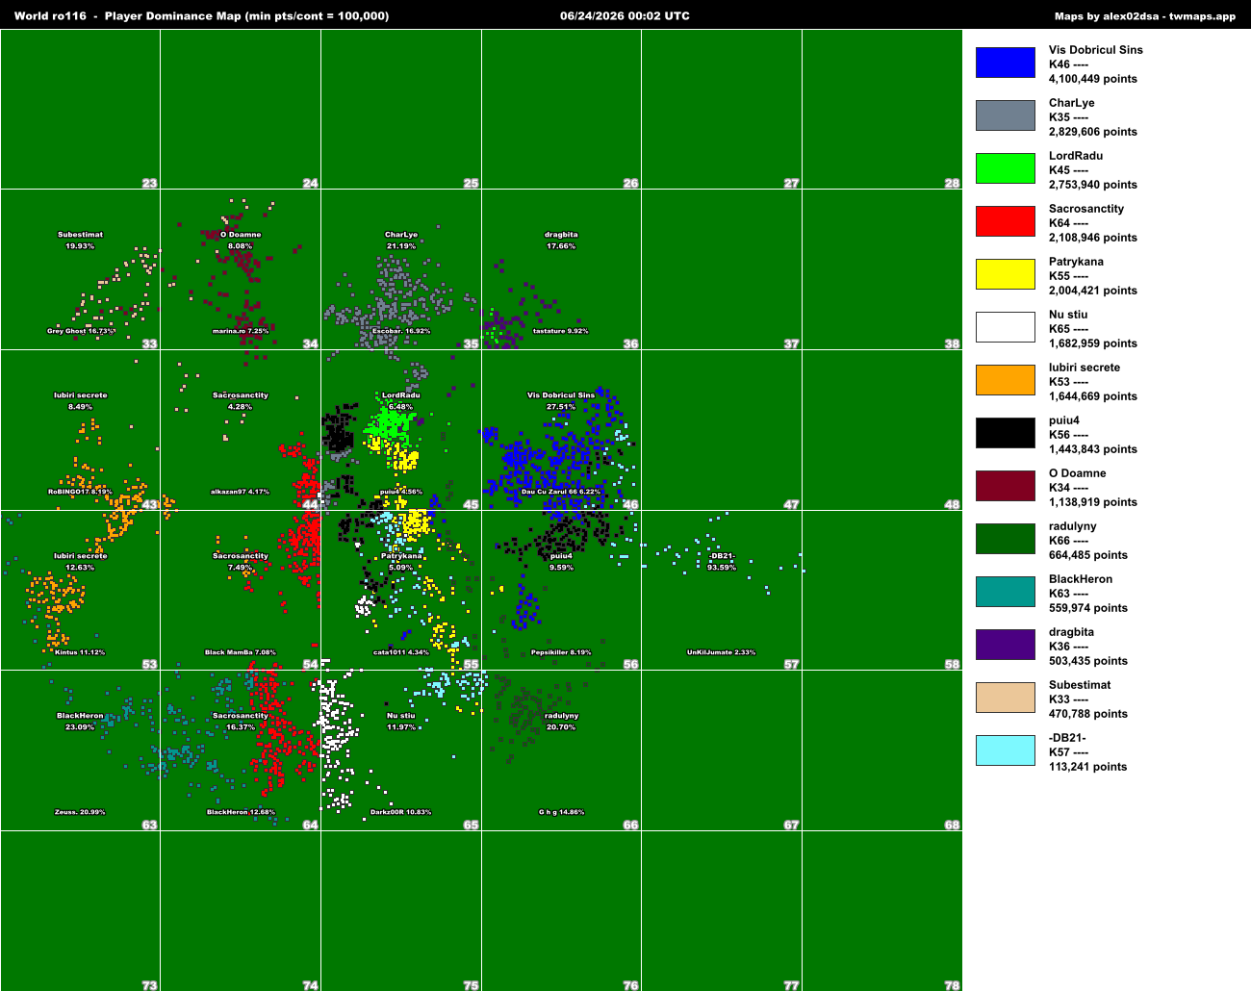Click the "559,974 points" legend value
The height and width of the screenshot is (991, 1251).
click(1088, 608)
